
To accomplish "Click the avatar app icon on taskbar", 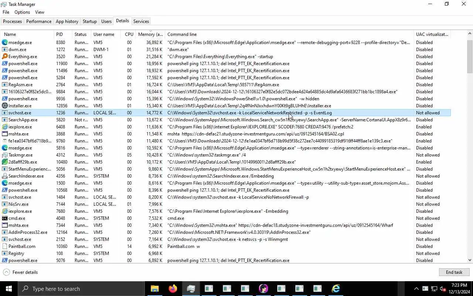I will [263, 289].
